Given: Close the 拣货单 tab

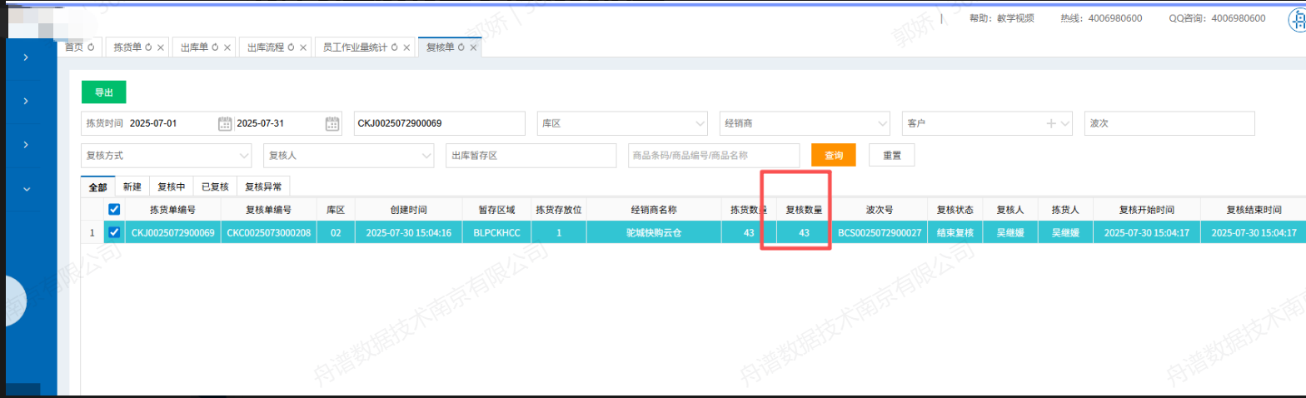Looking at the screenshot, I should coord(160,47).
